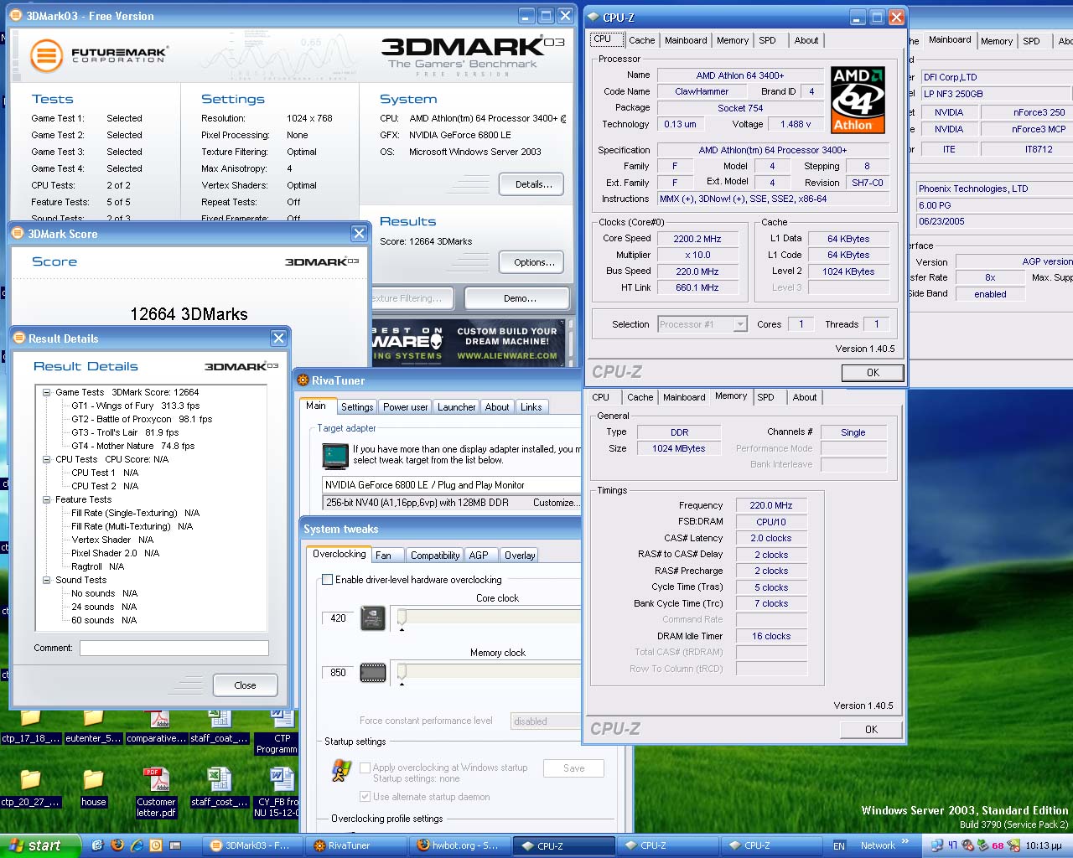Screen dimensions: 1073x858
Task: Open the Firefox icon in Quick Launch
Action: 117,845
